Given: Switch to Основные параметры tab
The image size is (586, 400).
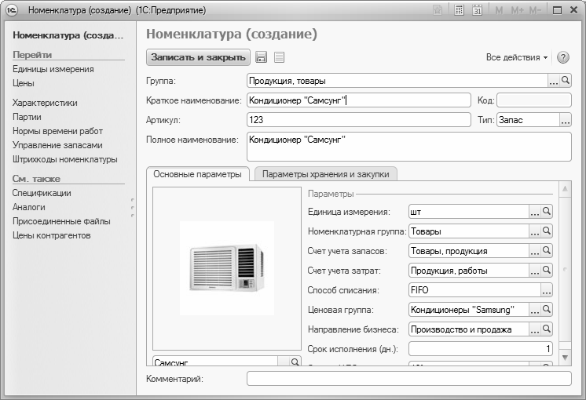Looking at the screenshot, I should tap(197, 174).
